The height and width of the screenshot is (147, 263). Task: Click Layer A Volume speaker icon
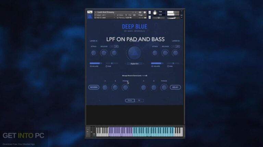pyautogui.click(x=91, y=66)
